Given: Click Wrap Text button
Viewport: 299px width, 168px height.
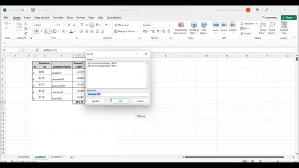Looking at the screenshot, I should pyautogui.click(x=121, y=25).
